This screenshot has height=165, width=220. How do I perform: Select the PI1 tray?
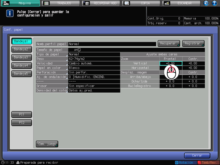point(22,114)
